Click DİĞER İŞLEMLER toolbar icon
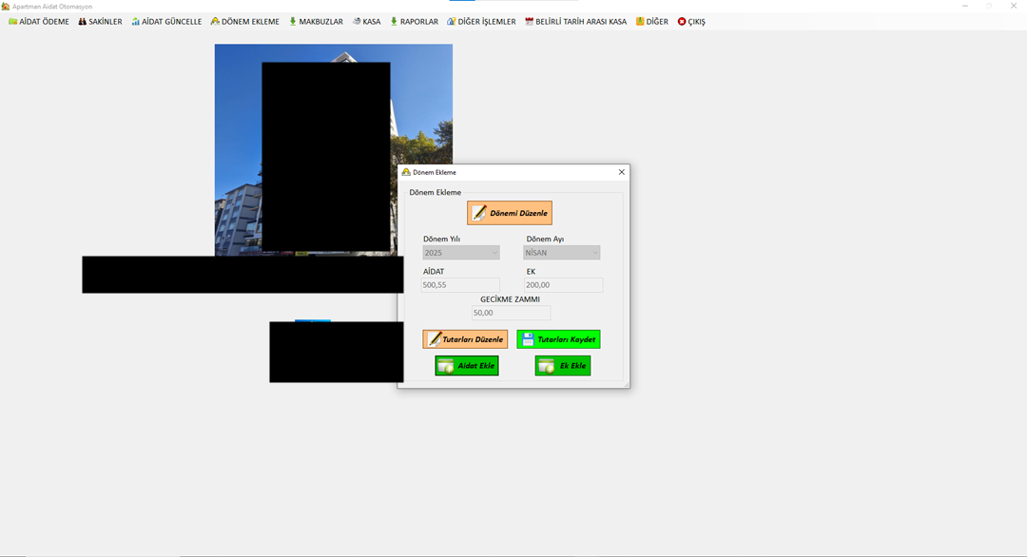The width and height of the screenshot is (1027, 557). pos(452,22)
